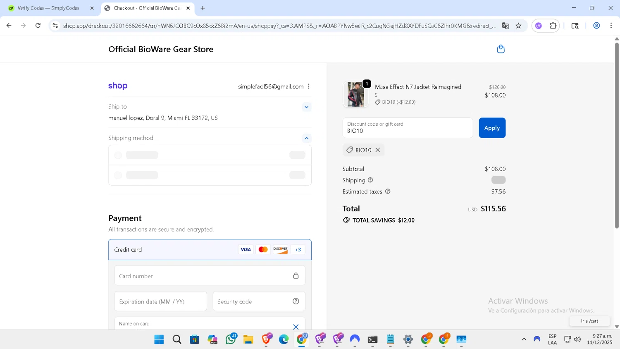Click the simplefacil56@gmail.com email text
This screenshot has width=620, height=349.
pyautogui.click(x=271, y=86)
